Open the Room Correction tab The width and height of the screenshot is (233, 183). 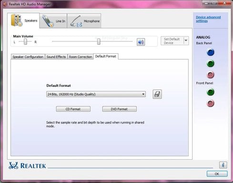point(81,57)
